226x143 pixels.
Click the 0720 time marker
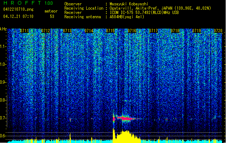[x=218, y=31]
